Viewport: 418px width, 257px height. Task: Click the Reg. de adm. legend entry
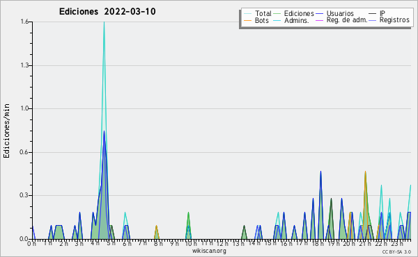(341, 20)
